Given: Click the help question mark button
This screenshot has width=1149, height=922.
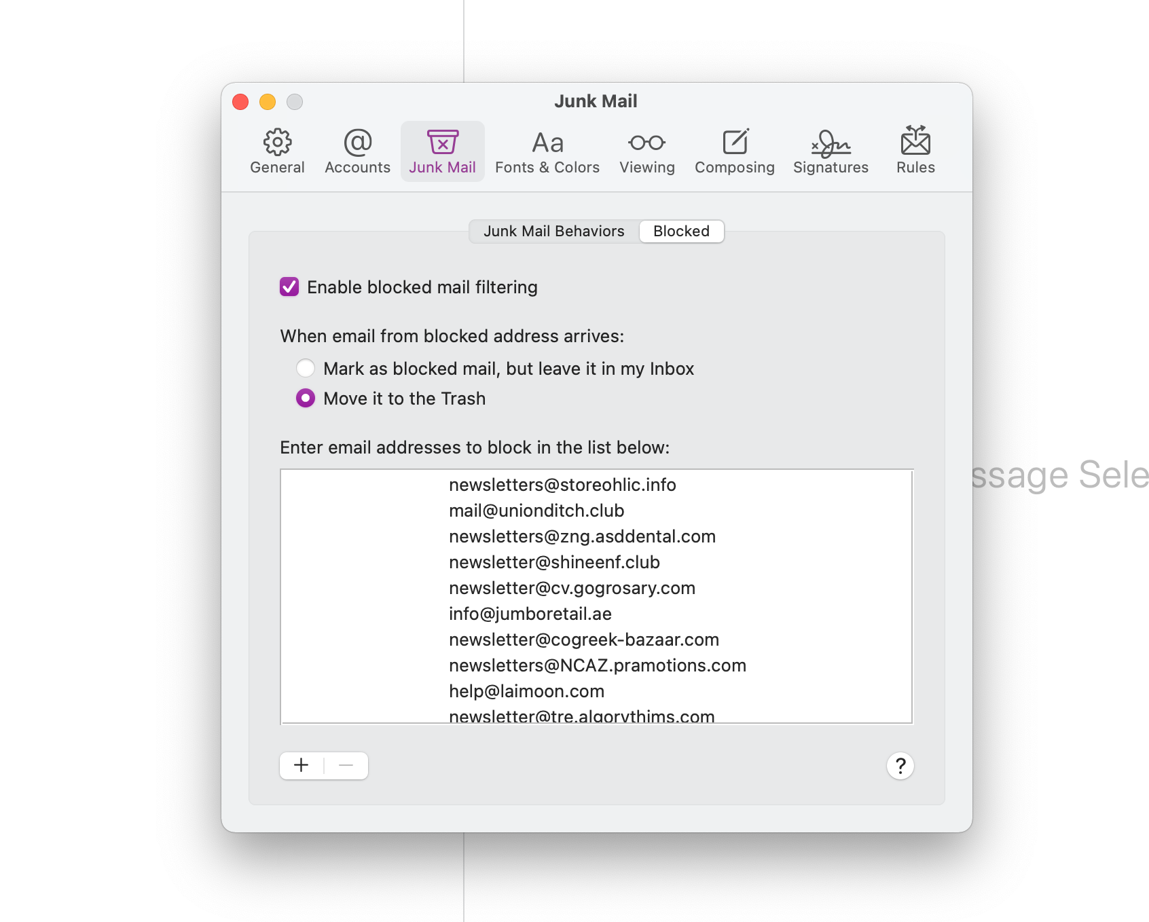Looking at the screenshot, I should pyautogui.click(x=900, y=766).
